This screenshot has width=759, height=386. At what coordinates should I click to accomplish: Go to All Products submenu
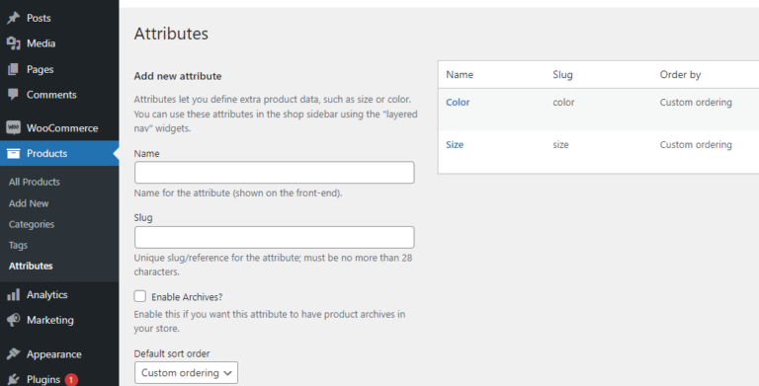35,182
